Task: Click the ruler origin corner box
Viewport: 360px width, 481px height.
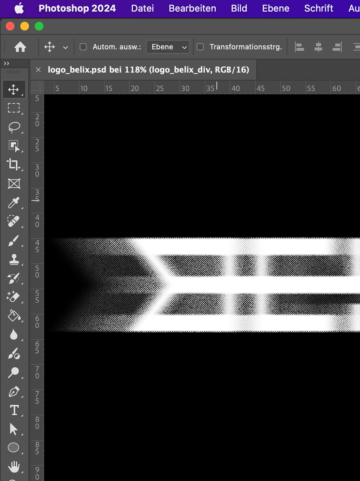Action: pyautogui.click(x=37, y=87)
